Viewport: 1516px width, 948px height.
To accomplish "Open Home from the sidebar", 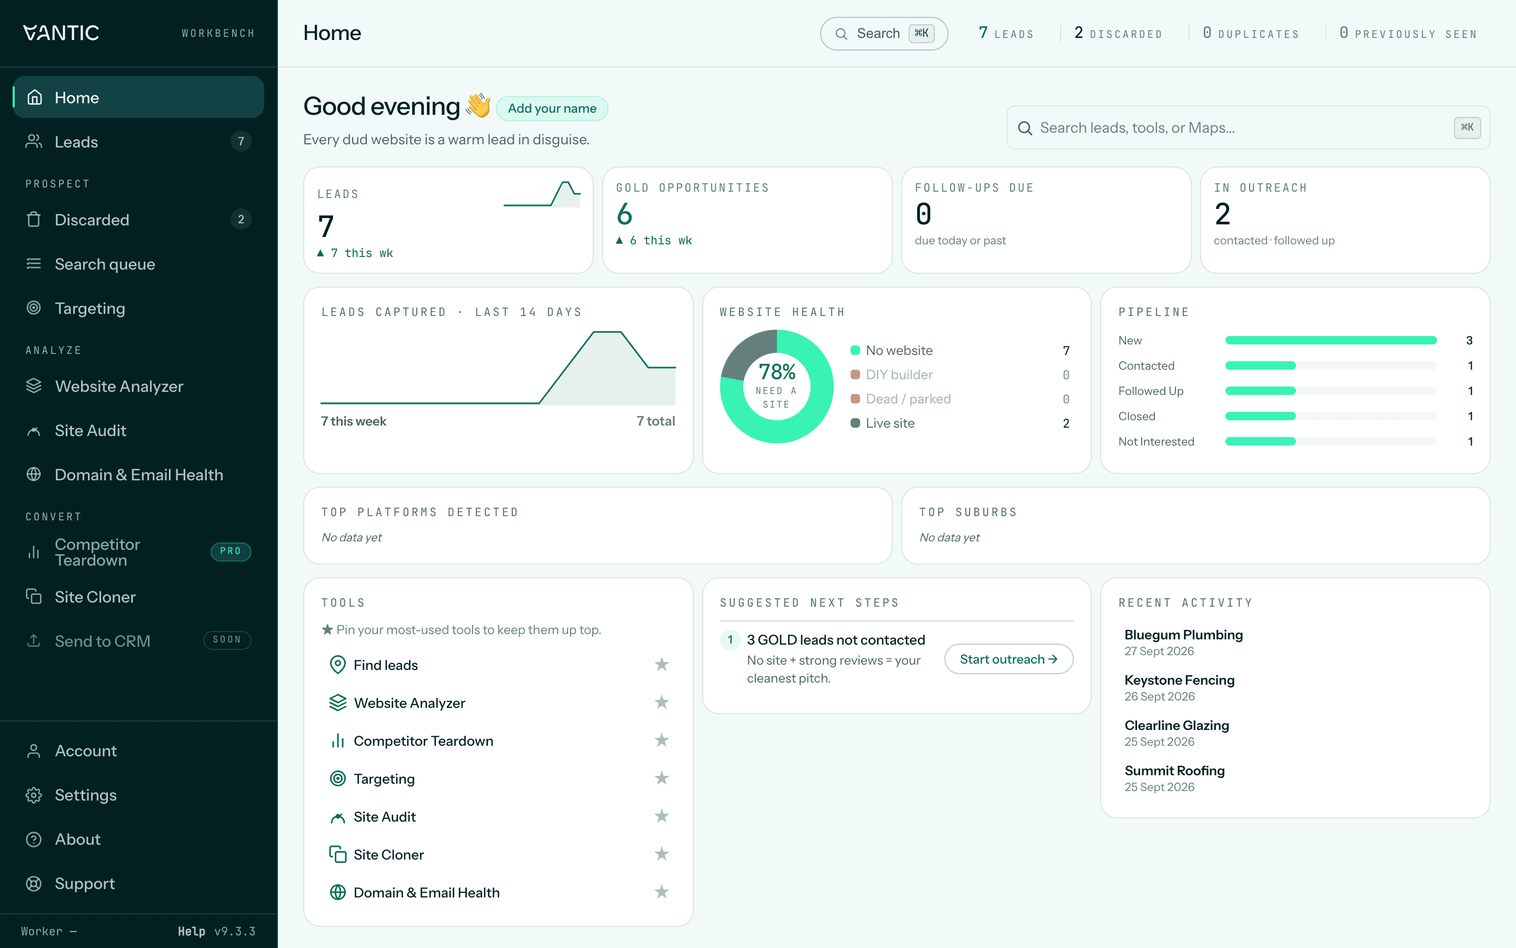I will click(138, 97).
